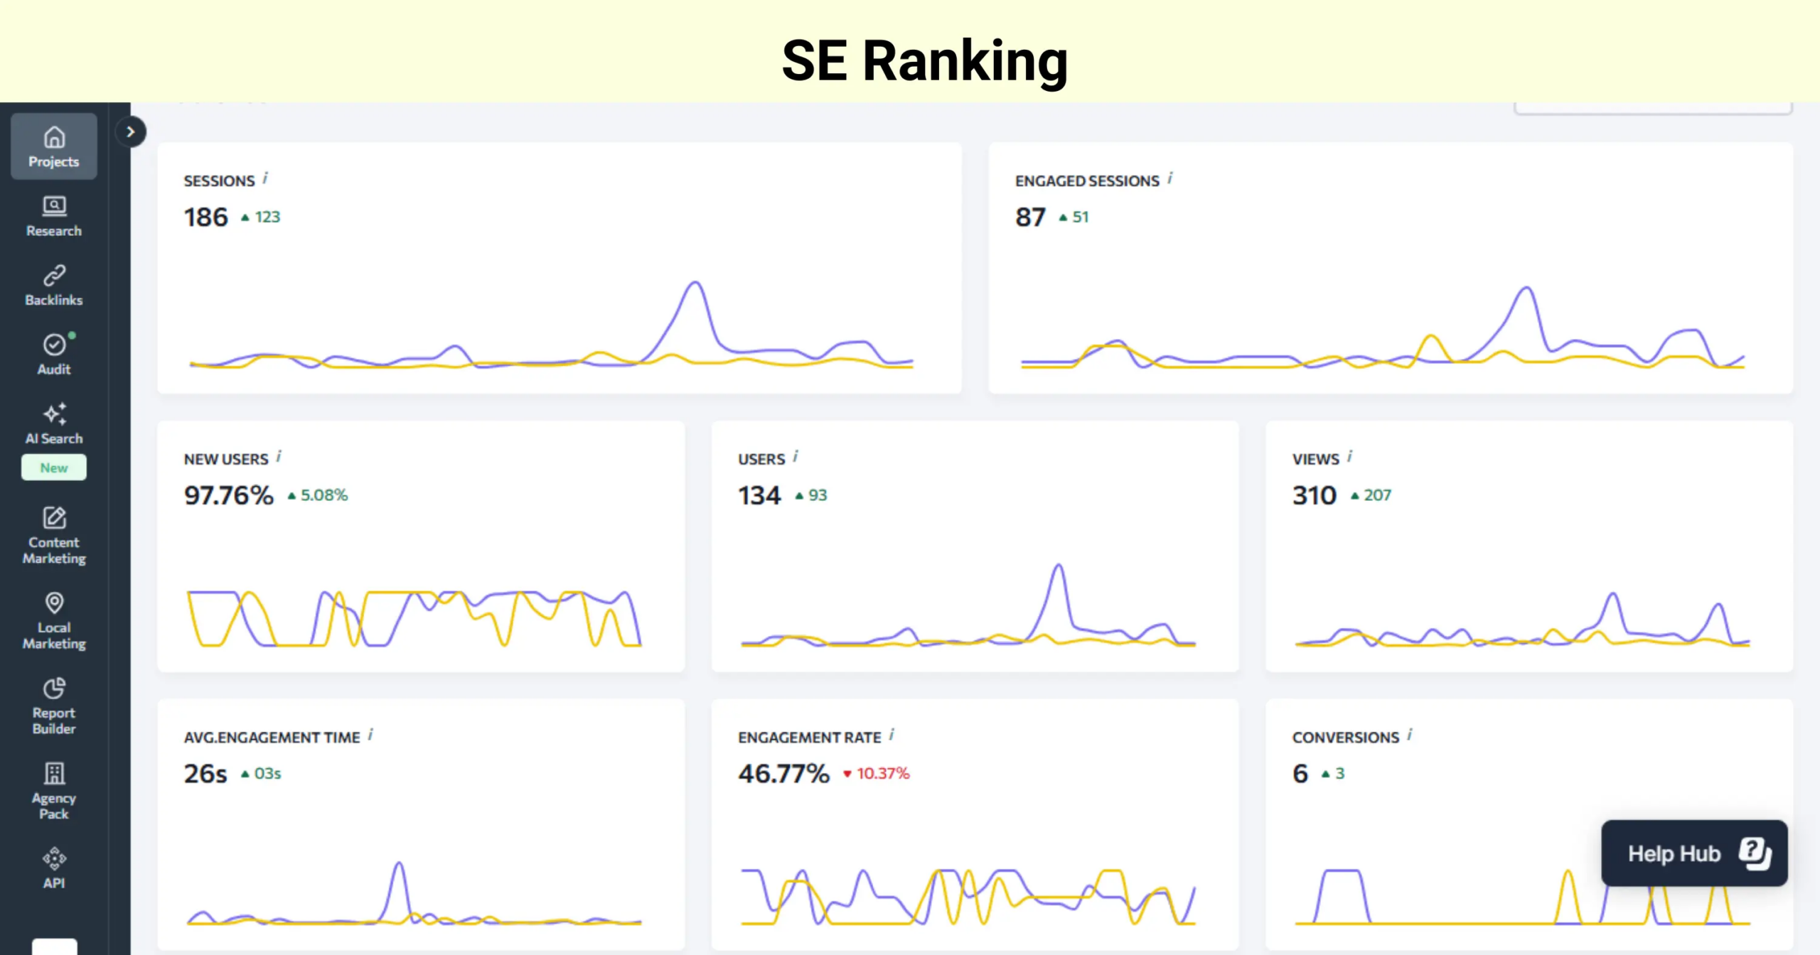Select the Agency Pack icon
This screenshot has width=1820, height=955.
coord(53,789)
